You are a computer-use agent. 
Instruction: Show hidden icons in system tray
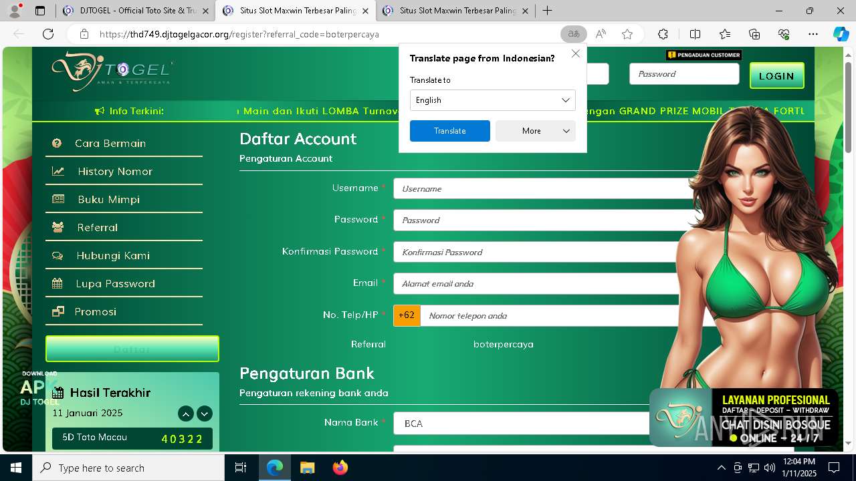pyautogui.click(x=721, y=468)
